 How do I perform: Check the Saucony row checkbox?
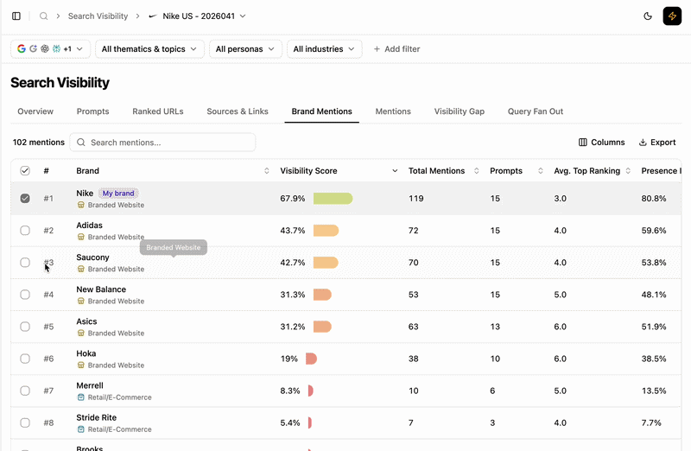click(x=25, y=263)
